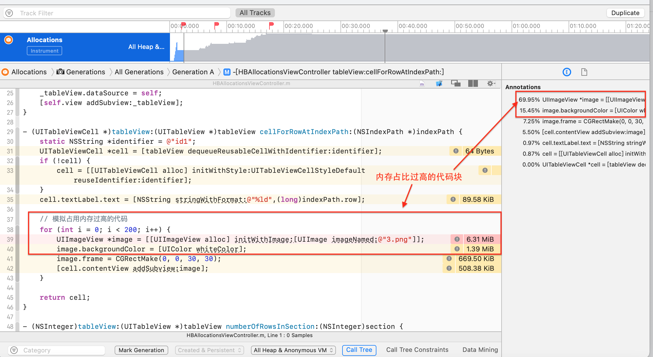653x357 pixels.
Task: Open the document inspector icon
Action: pos(584,72)
